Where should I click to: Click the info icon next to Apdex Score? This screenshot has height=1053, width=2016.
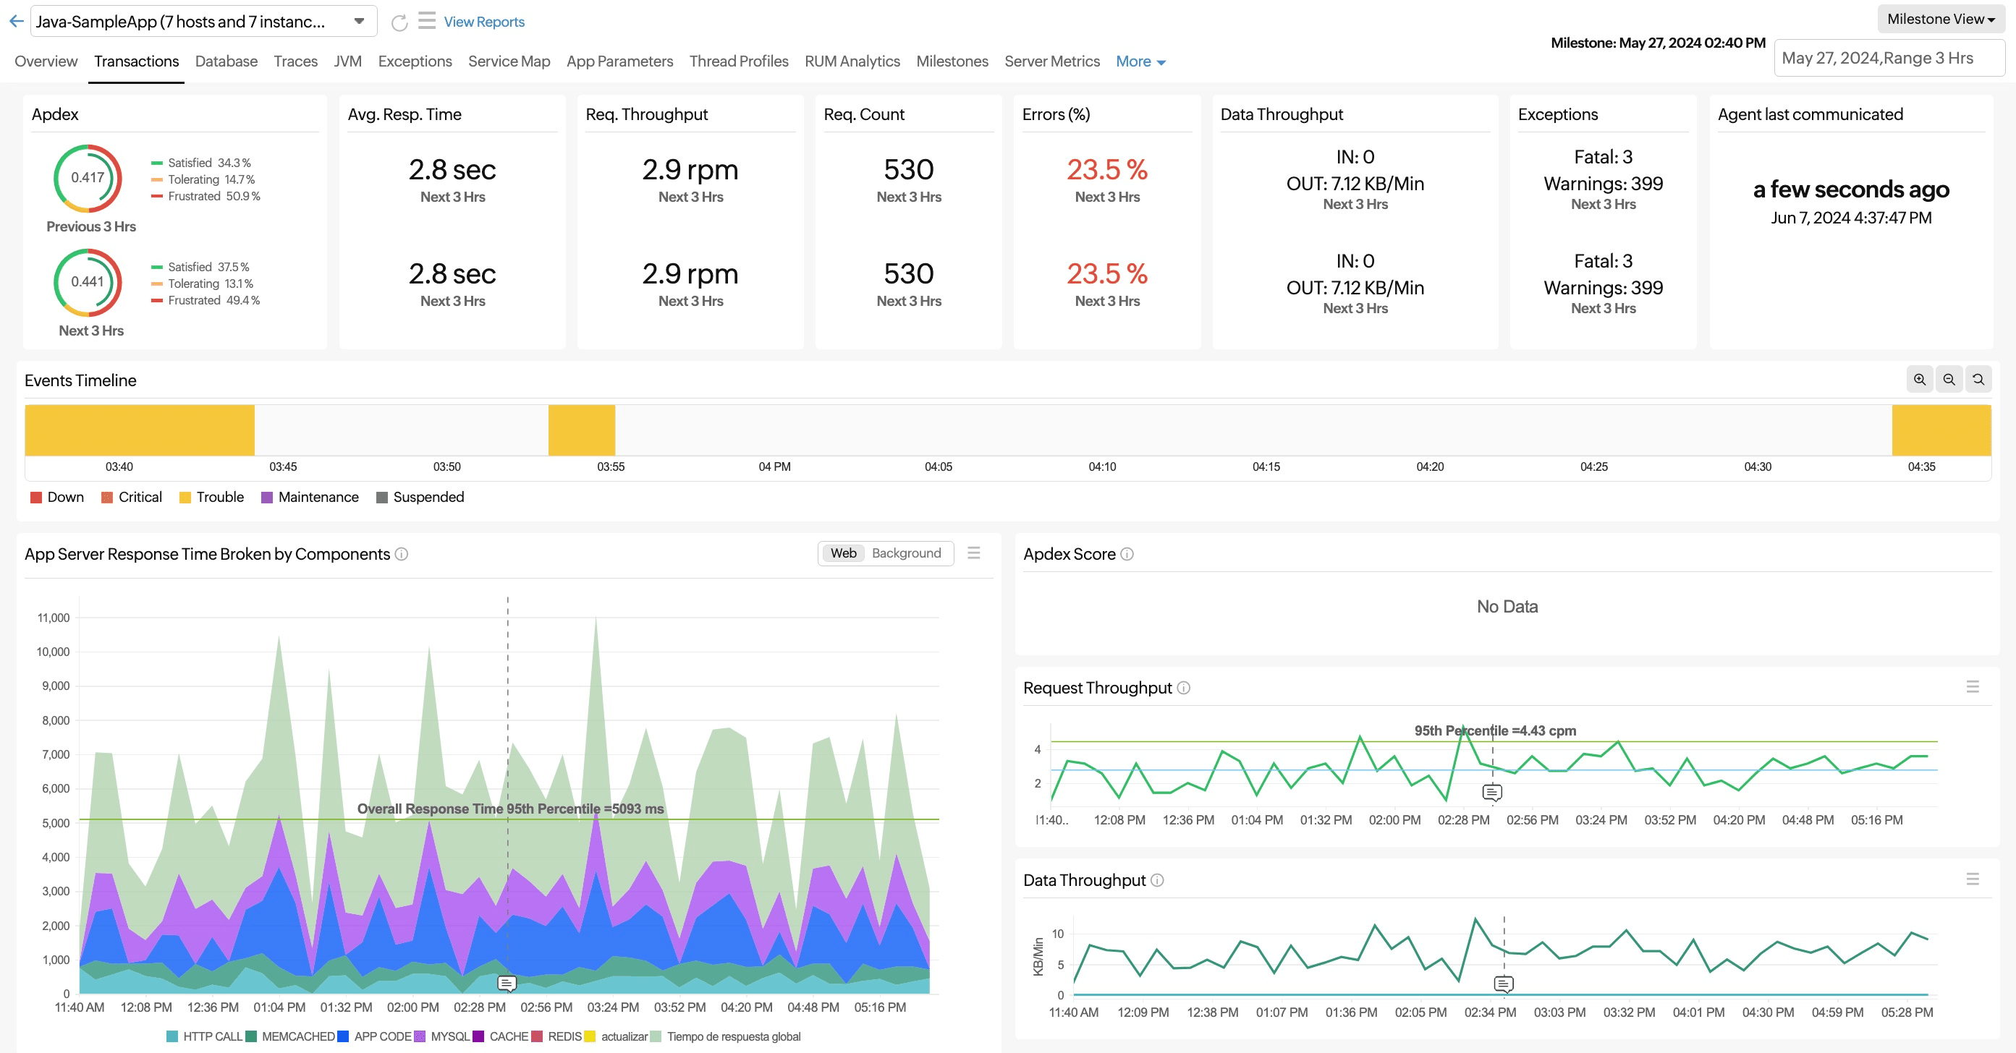click(x=1127, y=554)
